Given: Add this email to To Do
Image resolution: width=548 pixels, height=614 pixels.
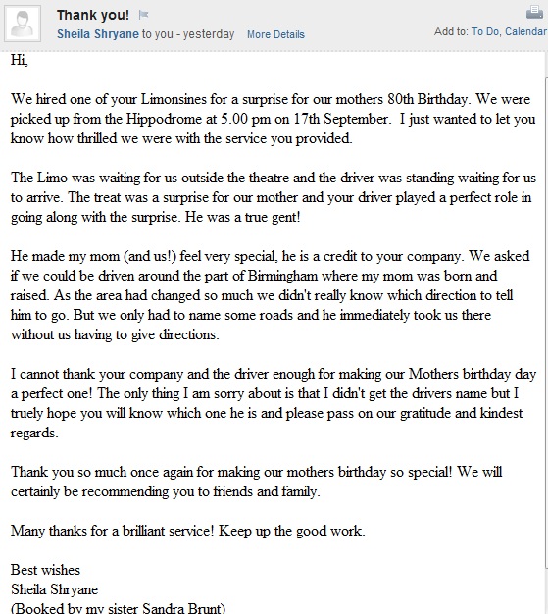Looking at the screenshot, I should pos(485,31).
